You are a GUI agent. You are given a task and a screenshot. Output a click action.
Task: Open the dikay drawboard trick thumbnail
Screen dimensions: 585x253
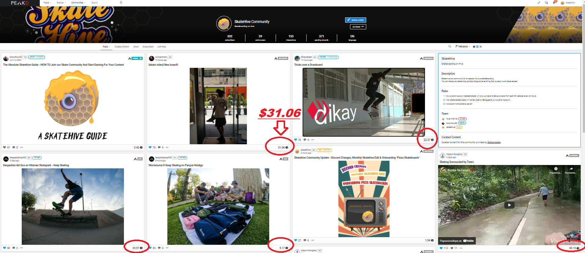[x=364, y=102]
